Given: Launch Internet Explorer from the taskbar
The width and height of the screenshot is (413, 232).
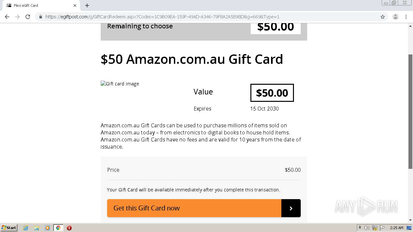Looking at the screenshot, I should (25, 228).
